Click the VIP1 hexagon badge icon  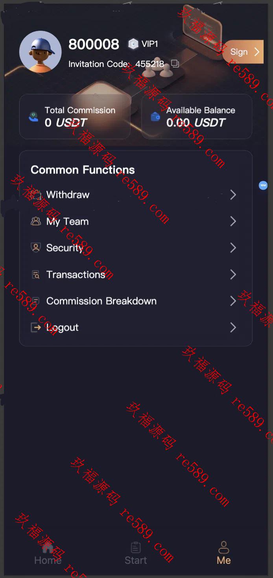133,44
